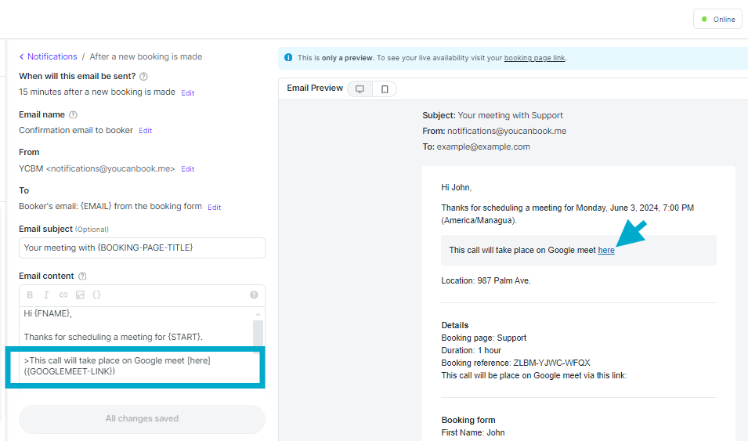The height and width of the screenshot is (441, 748).
Task: Edit the From address
Action: coord(187,169)
